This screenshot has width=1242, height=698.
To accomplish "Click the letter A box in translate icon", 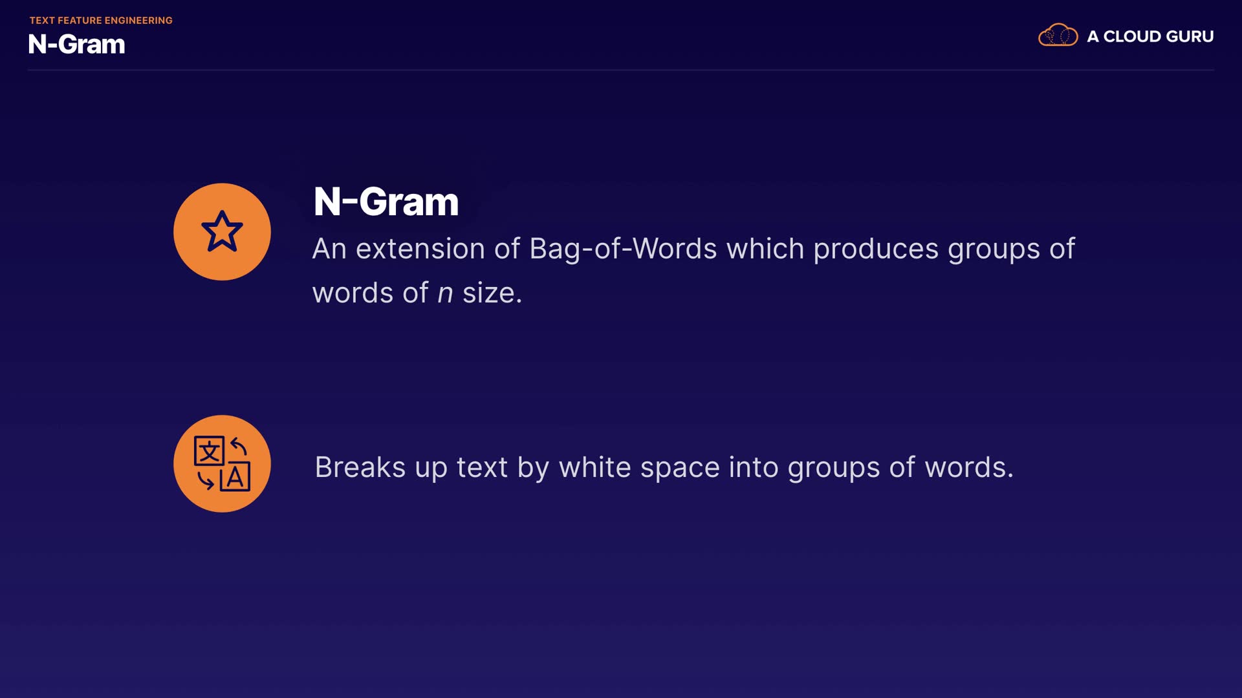I will (x=235, y=478).
